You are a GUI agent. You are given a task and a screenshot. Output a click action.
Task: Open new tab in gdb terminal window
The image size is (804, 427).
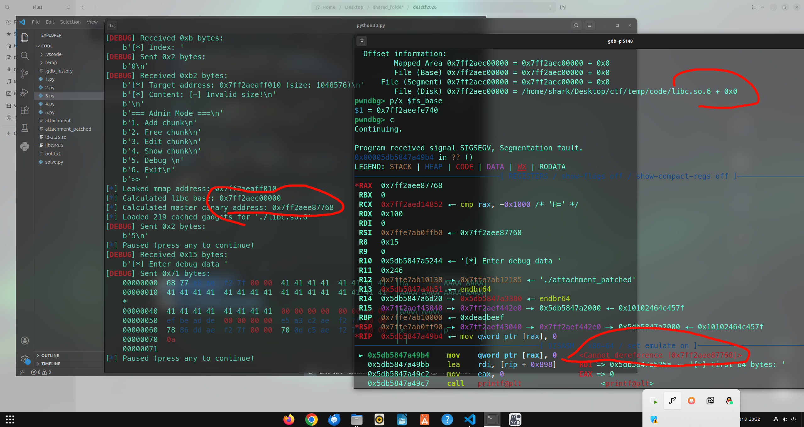click(x=362, y=41)
